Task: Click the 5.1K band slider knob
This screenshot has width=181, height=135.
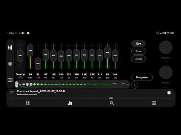Action: point(100,55)
